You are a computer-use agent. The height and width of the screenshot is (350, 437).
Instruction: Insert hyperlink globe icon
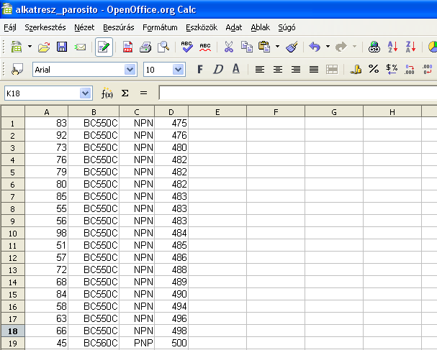(x=374, y=47)
